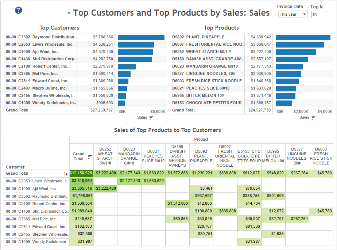337x250 pixels.
Task: Click sort icon beside Sales under Top Customers
Action: tap(151, 118)
